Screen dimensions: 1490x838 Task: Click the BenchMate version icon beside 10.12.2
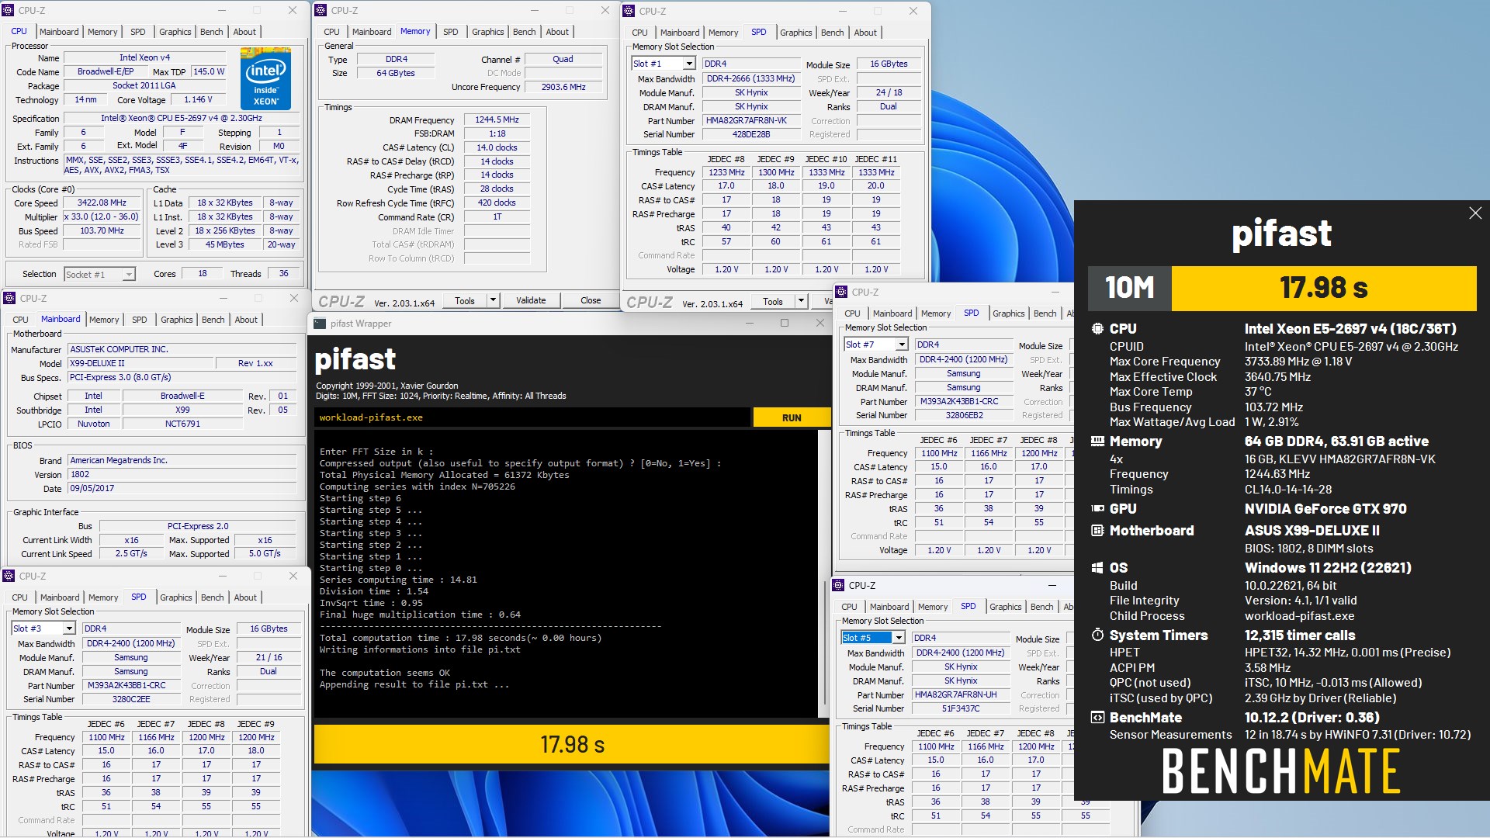pyautogui.click(x=1097, y=718)
